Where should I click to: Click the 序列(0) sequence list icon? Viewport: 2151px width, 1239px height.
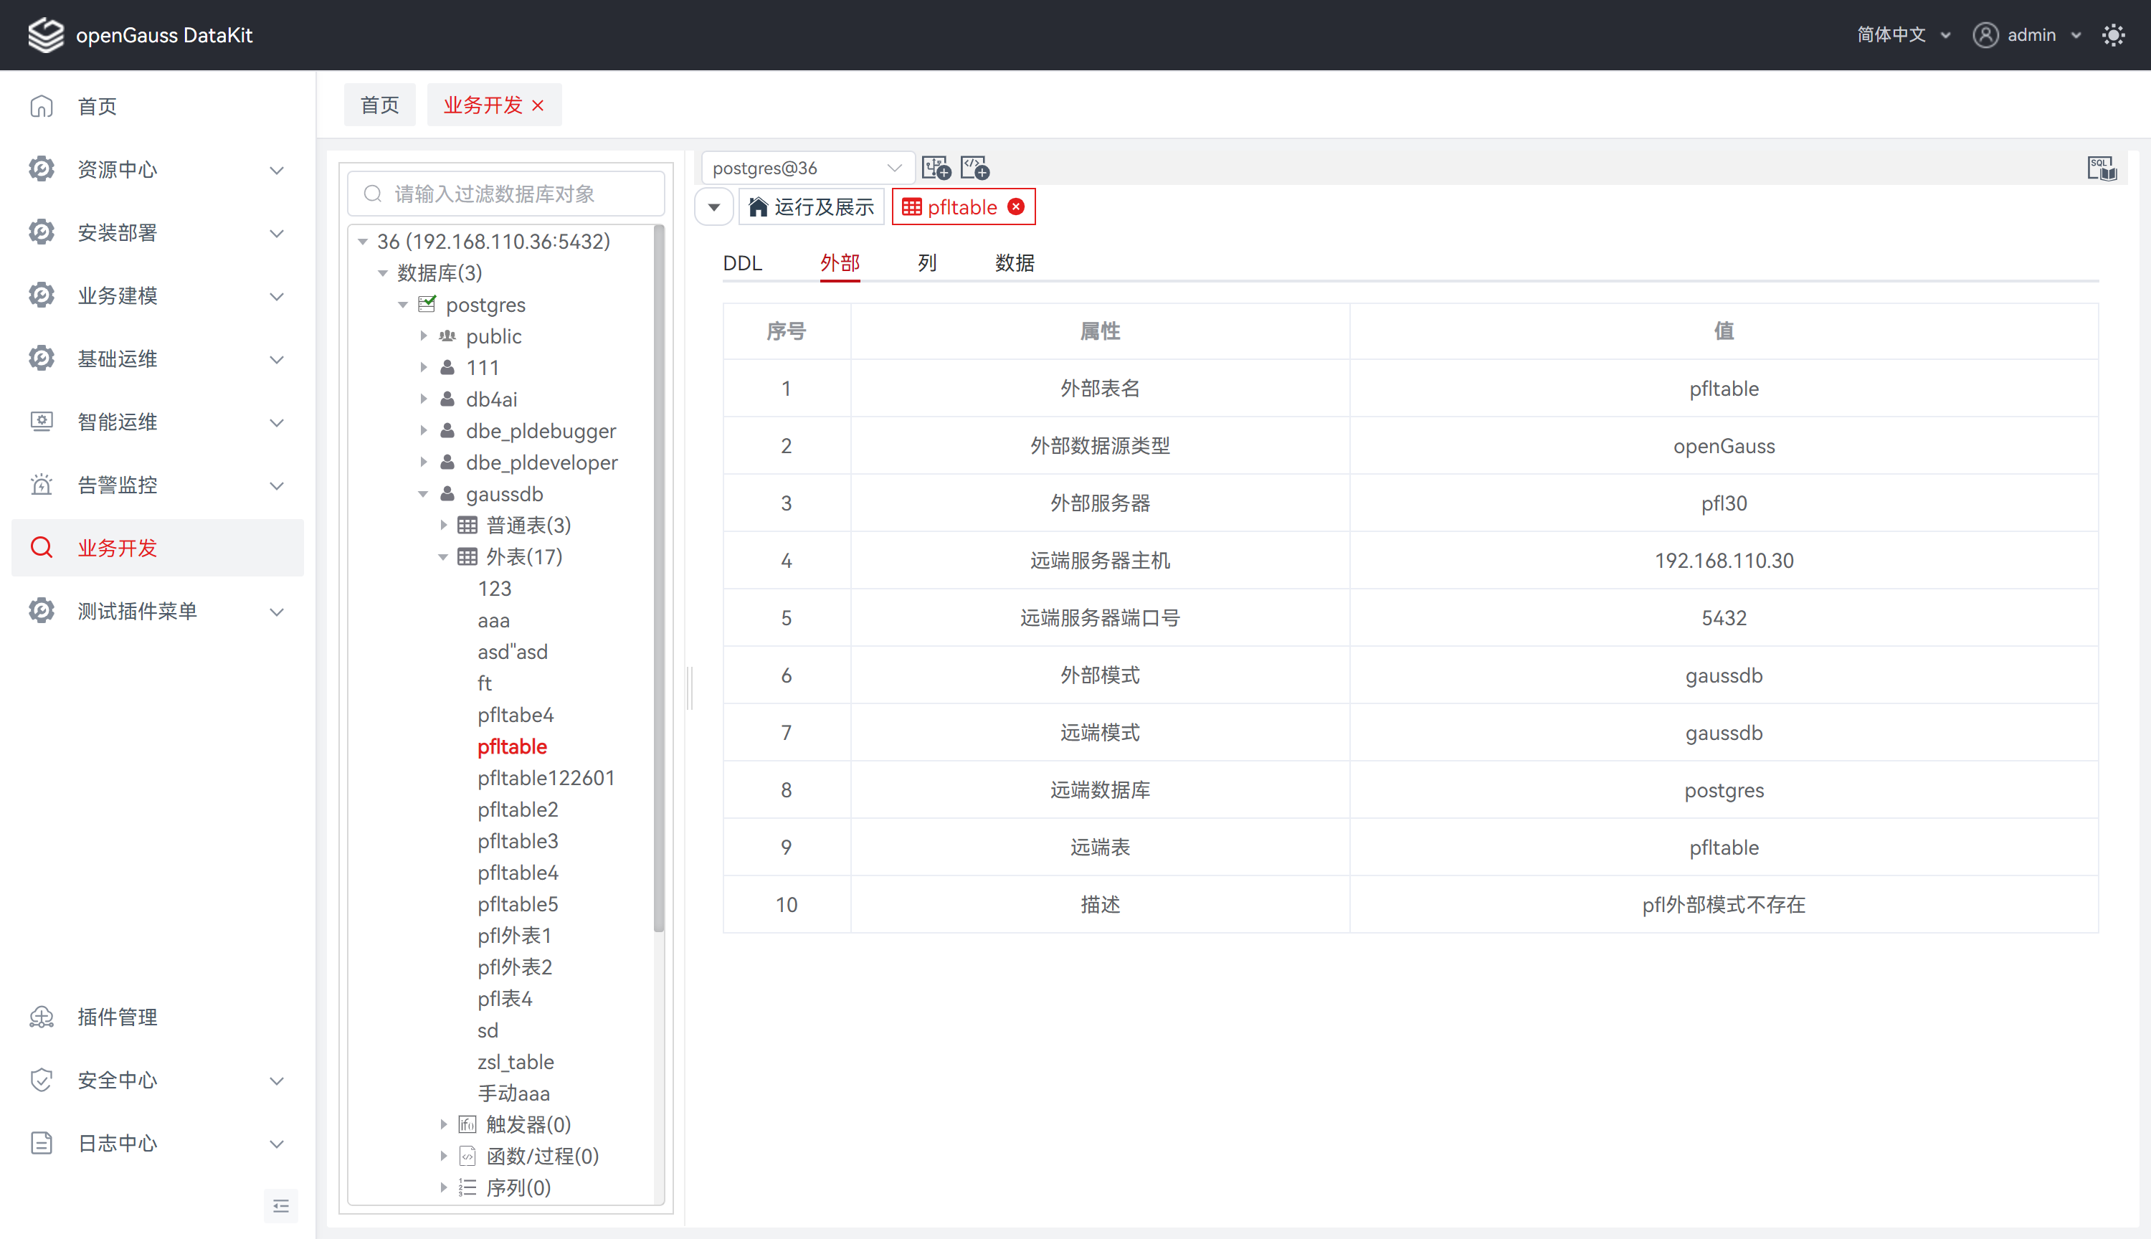tap(467, 1187)
